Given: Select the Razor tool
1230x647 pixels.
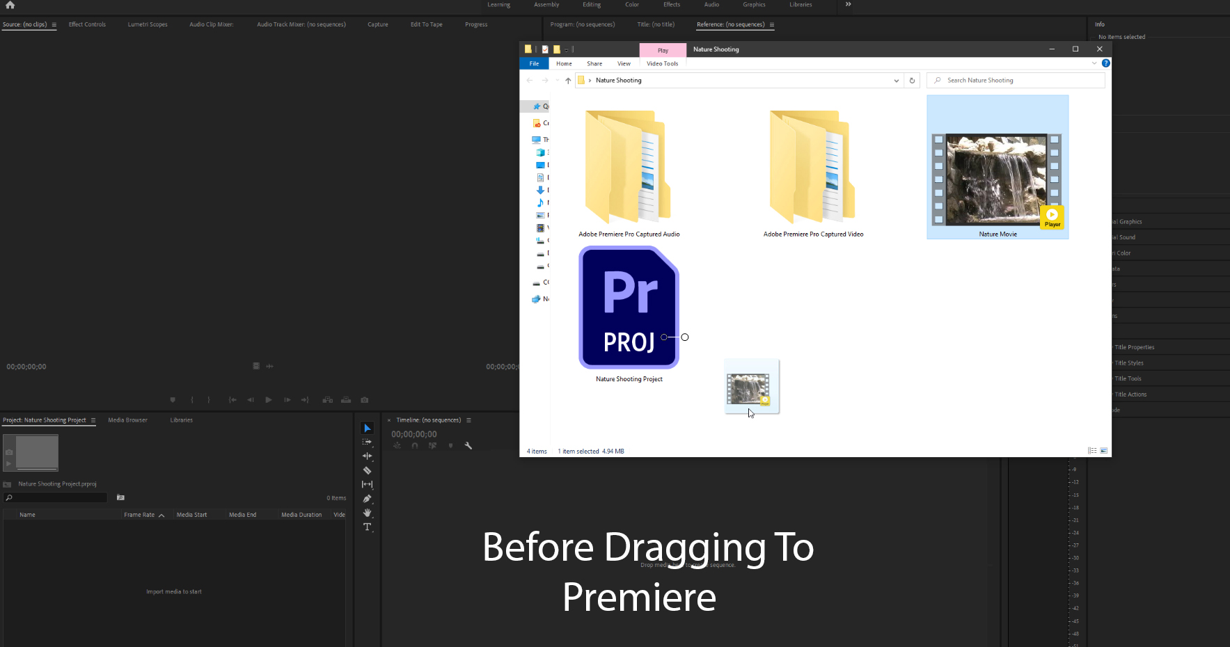Looking at the screenshot, I should (x=368, y=470).
